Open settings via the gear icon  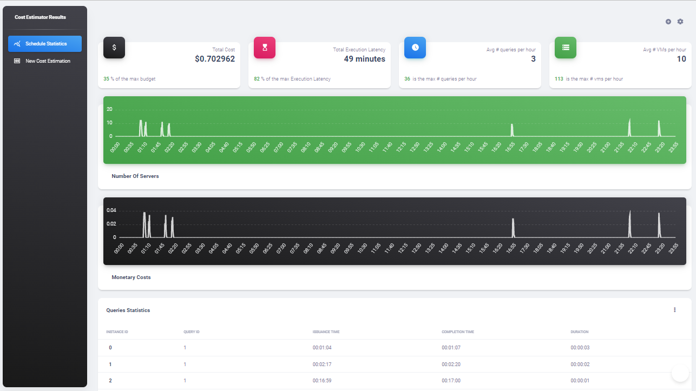[x=680, y=22]
